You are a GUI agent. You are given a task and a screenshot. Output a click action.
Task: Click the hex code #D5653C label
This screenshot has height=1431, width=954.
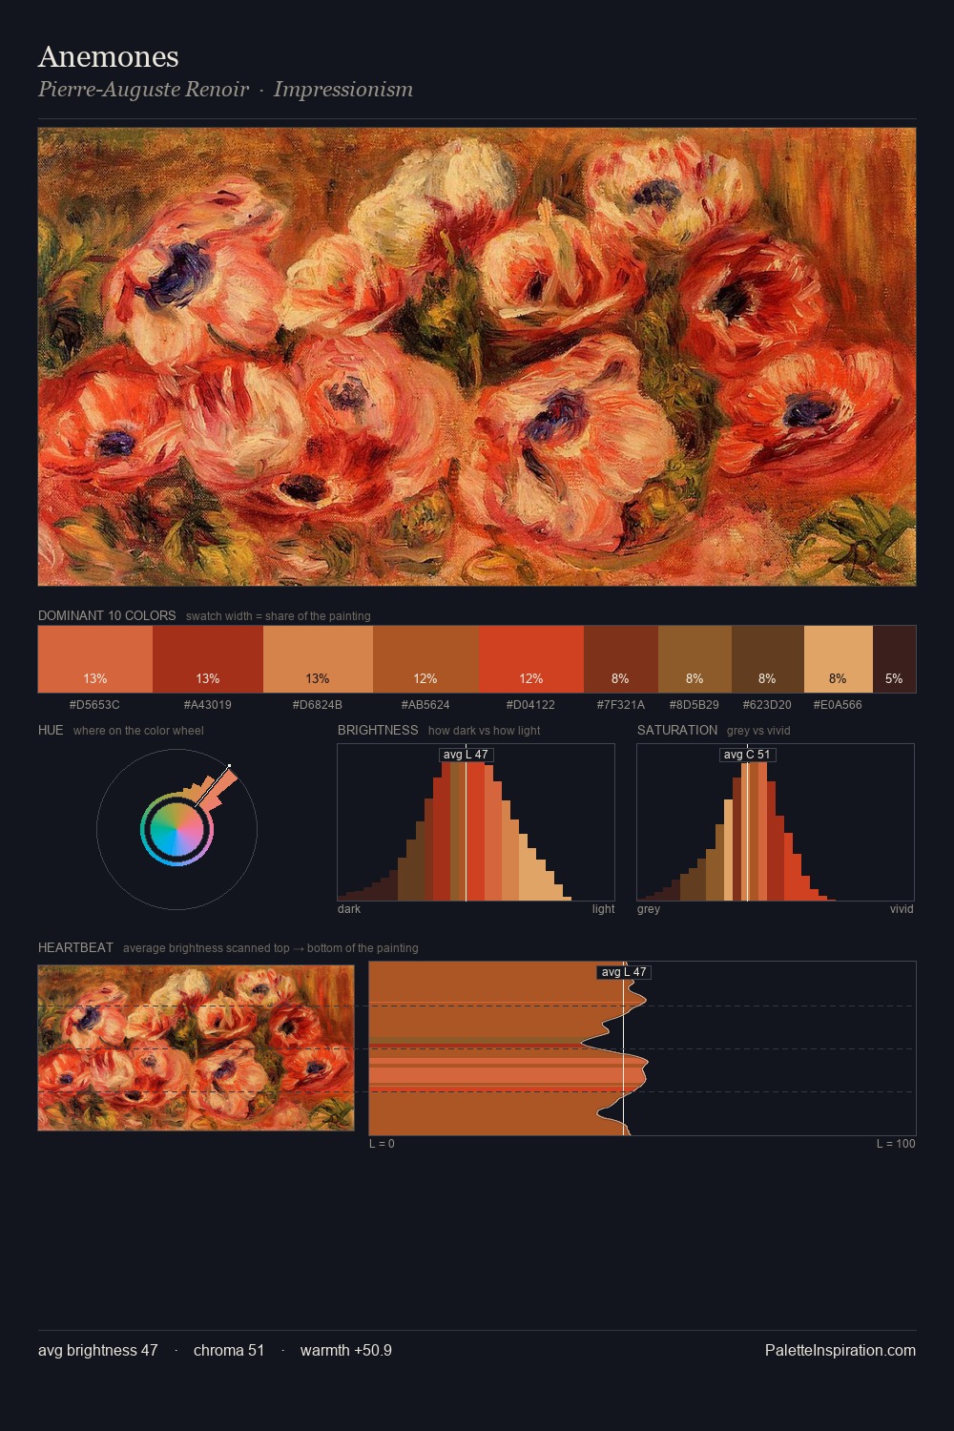(x=94, y=705)
